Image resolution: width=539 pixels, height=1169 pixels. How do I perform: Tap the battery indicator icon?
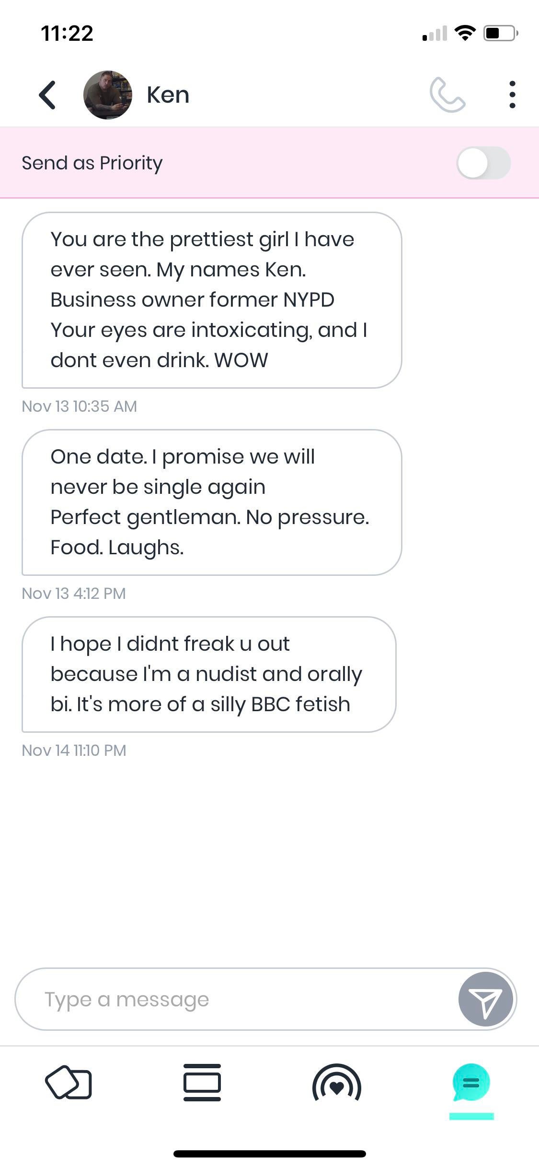500,33
